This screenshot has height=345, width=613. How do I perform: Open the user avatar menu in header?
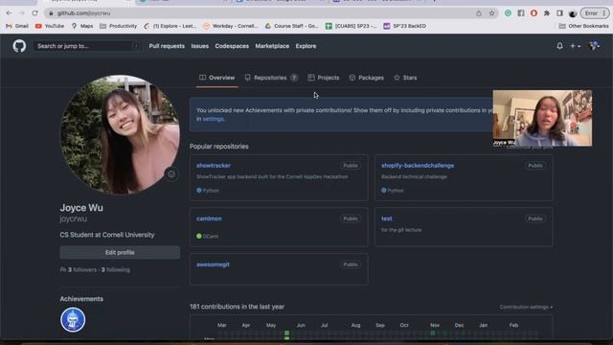click(x=594, y=46)
